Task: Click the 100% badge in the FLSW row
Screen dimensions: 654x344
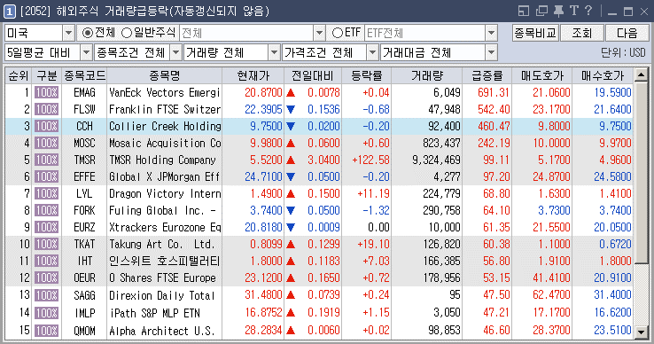Action: click(46, 109)
